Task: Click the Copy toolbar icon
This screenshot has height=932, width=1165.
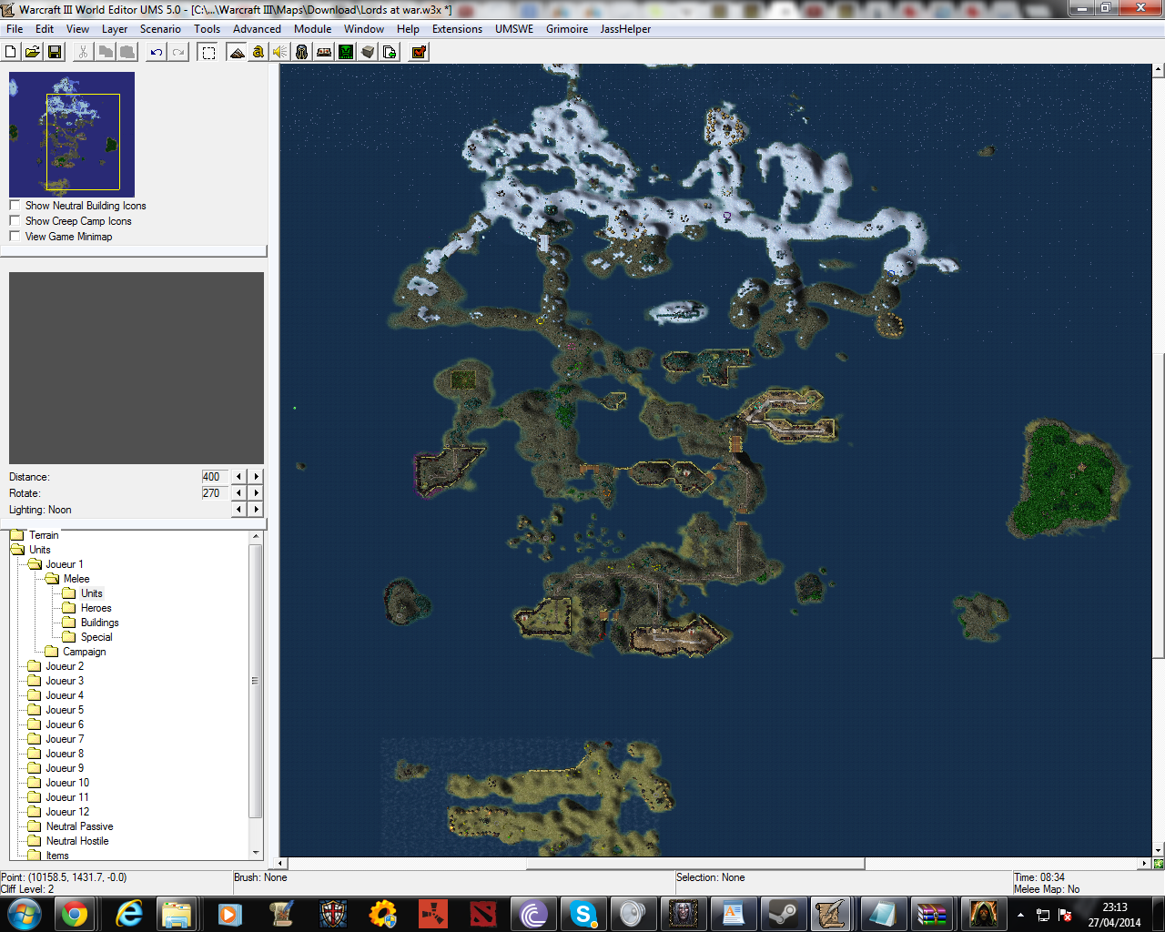Action: [106, 52]
